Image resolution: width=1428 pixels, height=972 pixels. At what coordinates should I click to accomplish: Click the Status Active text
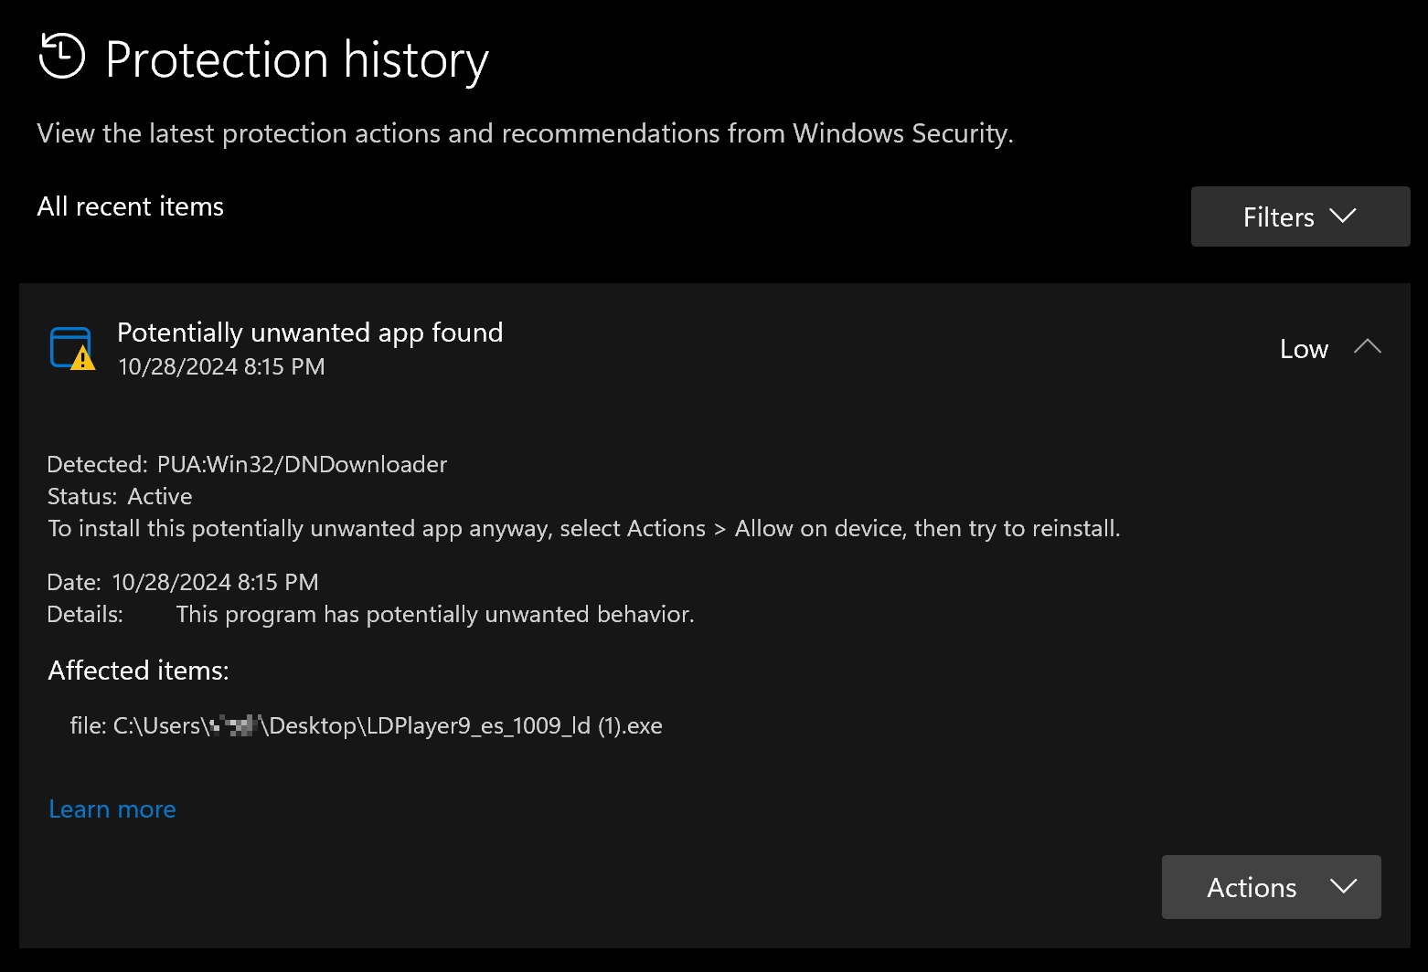pyautogui.click(x=120, y=496)
